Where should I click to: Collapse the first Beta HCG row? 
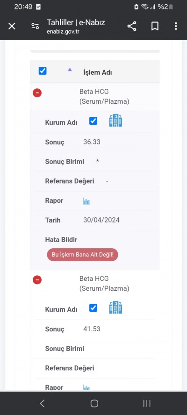tap(37, 93)
